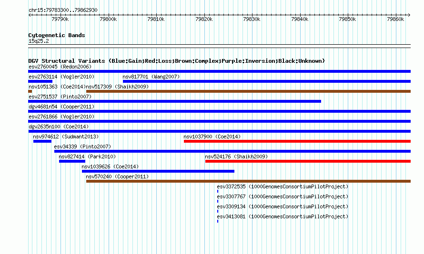Select the nsv1039626 blue bar
The width and height of the screenshot is (424, 254).
pos(158,171)
